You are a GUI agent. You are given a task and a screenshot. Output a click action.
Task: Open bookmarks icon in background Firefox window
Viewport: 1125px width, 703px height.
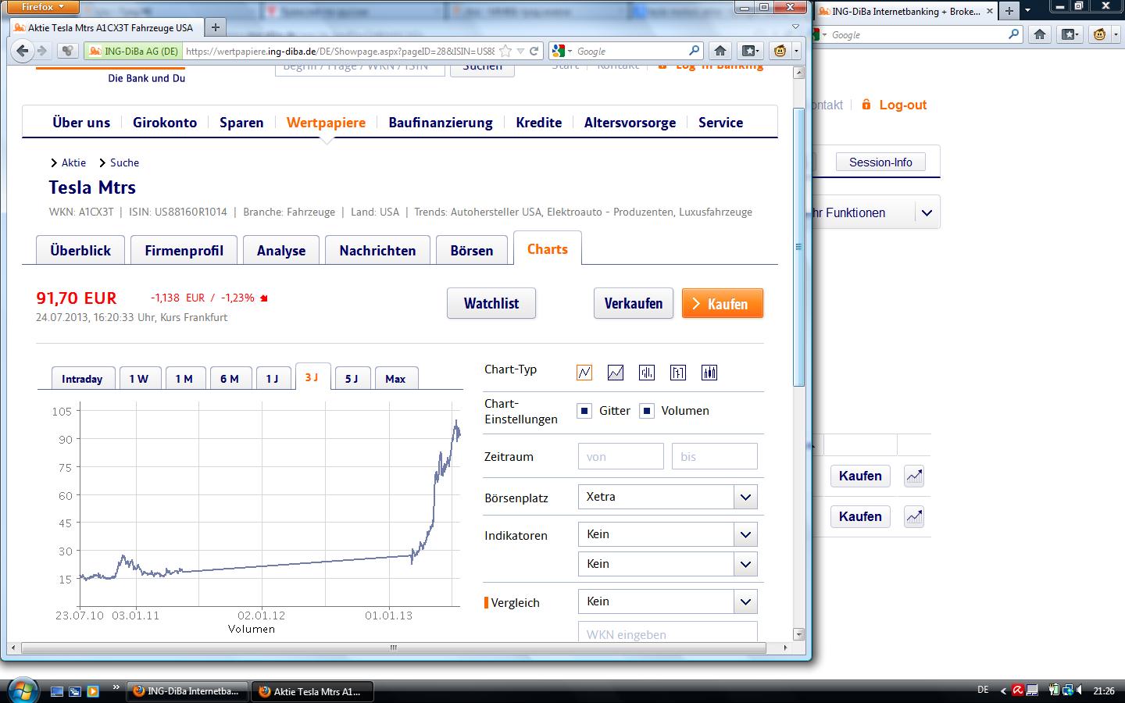(1070, 34)
